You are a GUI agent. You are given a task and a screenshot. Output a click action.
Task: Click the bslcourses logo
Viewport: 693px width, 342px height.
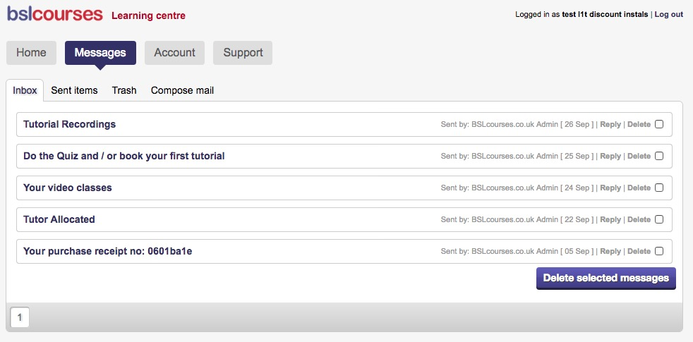(55, 14)
